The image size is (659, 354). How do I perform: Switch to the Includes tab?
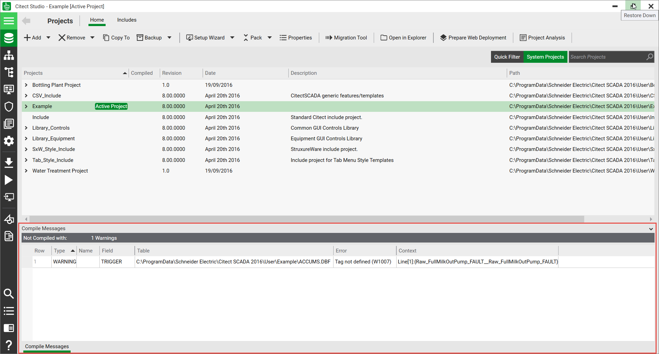[127, 20]
